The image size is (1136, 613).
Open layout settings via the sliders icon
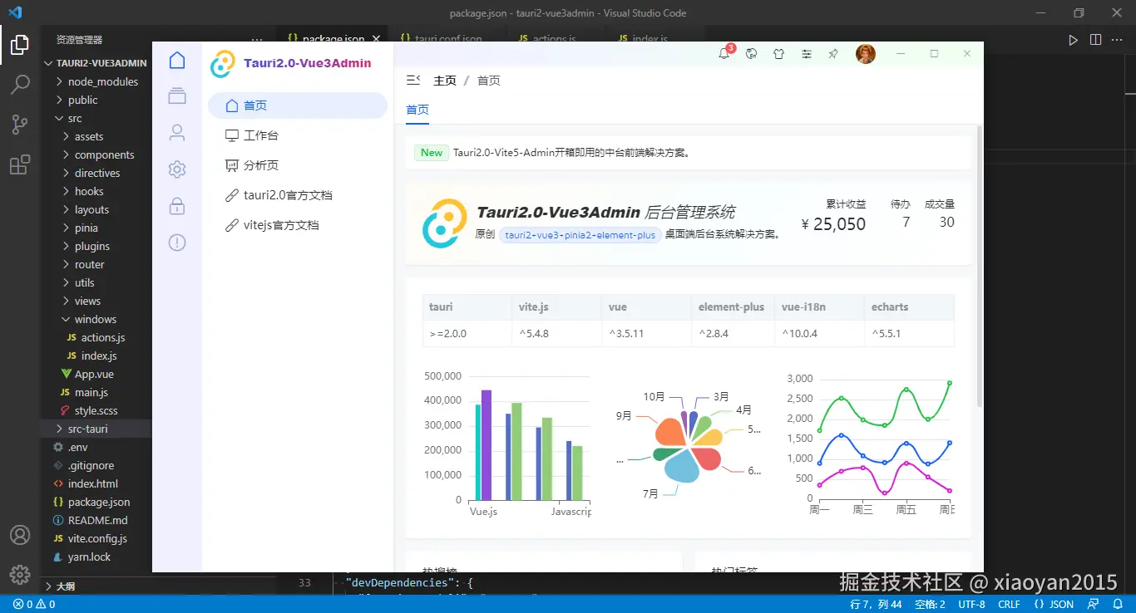pos(806,53)
